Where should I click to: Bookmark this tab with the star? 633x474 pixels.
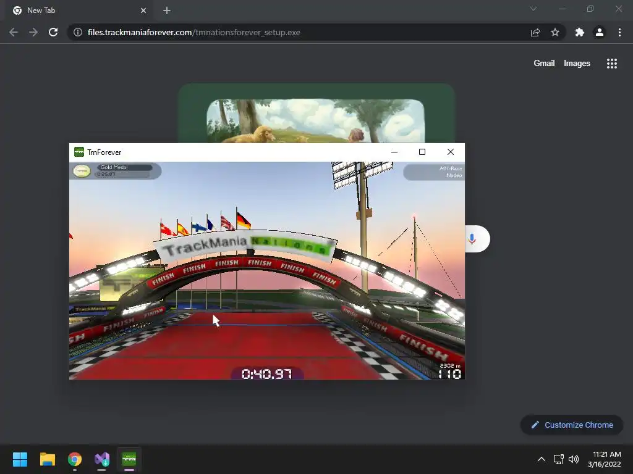(x=555, y=32)
